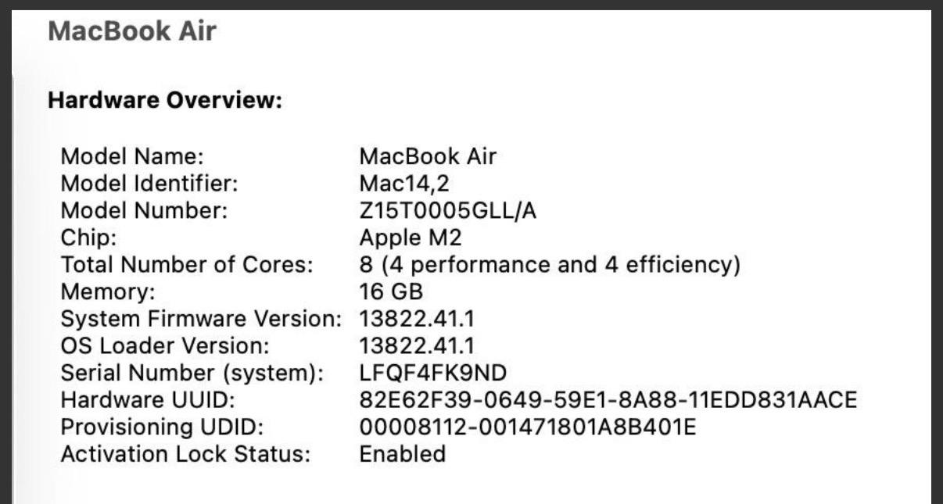This screenshot has height=504, width=943.
Task: Click the System Firmware Version label
Action: (201, 320)
